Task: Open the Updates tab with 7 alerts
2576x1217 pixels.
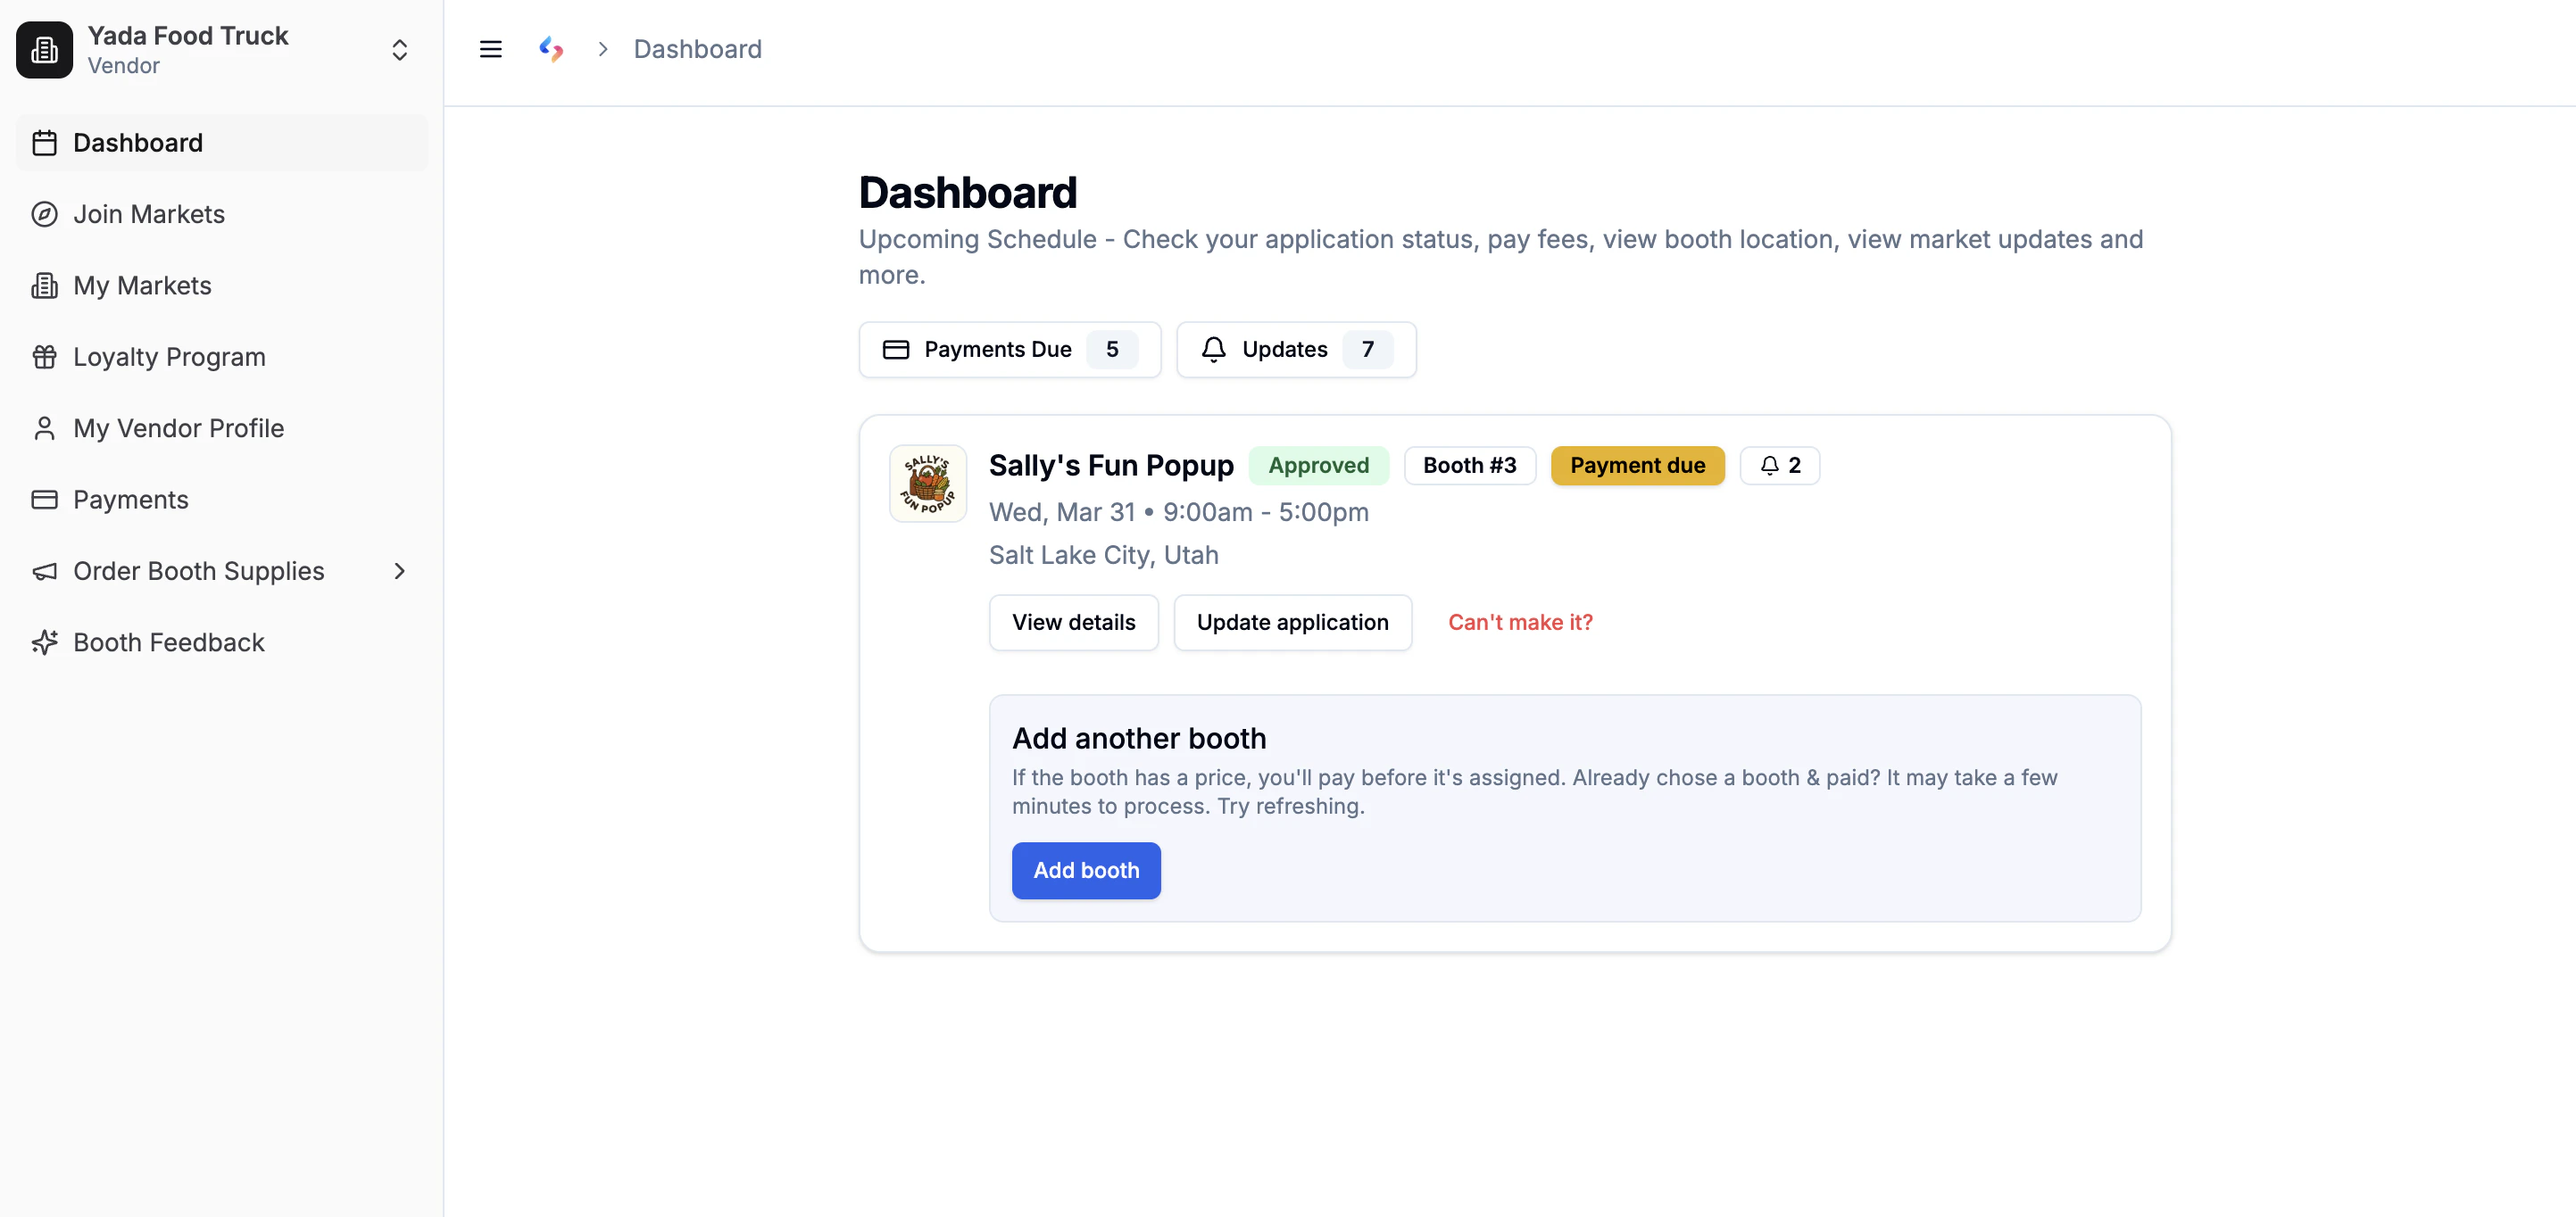Action: [1295, 349]
